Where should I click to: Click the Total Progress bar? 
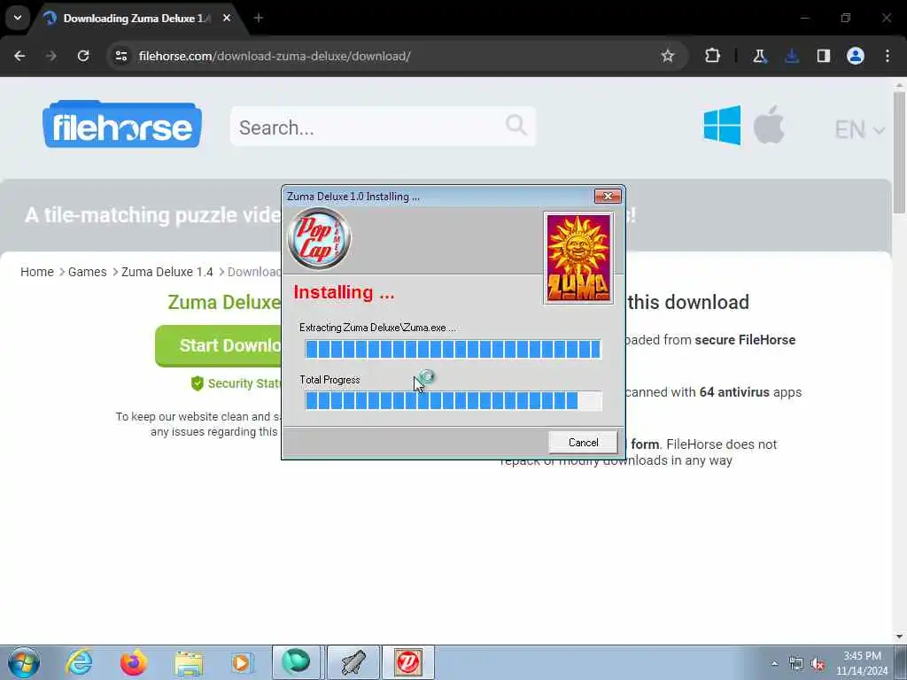point(453,401)
